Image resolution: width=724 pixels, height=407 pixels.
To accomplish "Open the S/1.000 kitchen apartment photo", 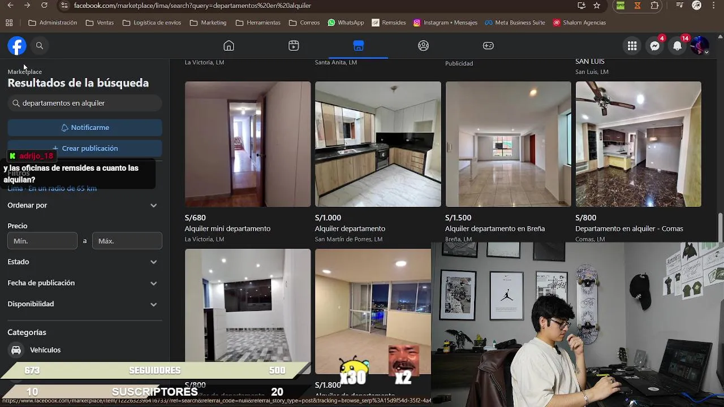I will tap(378, 144).
